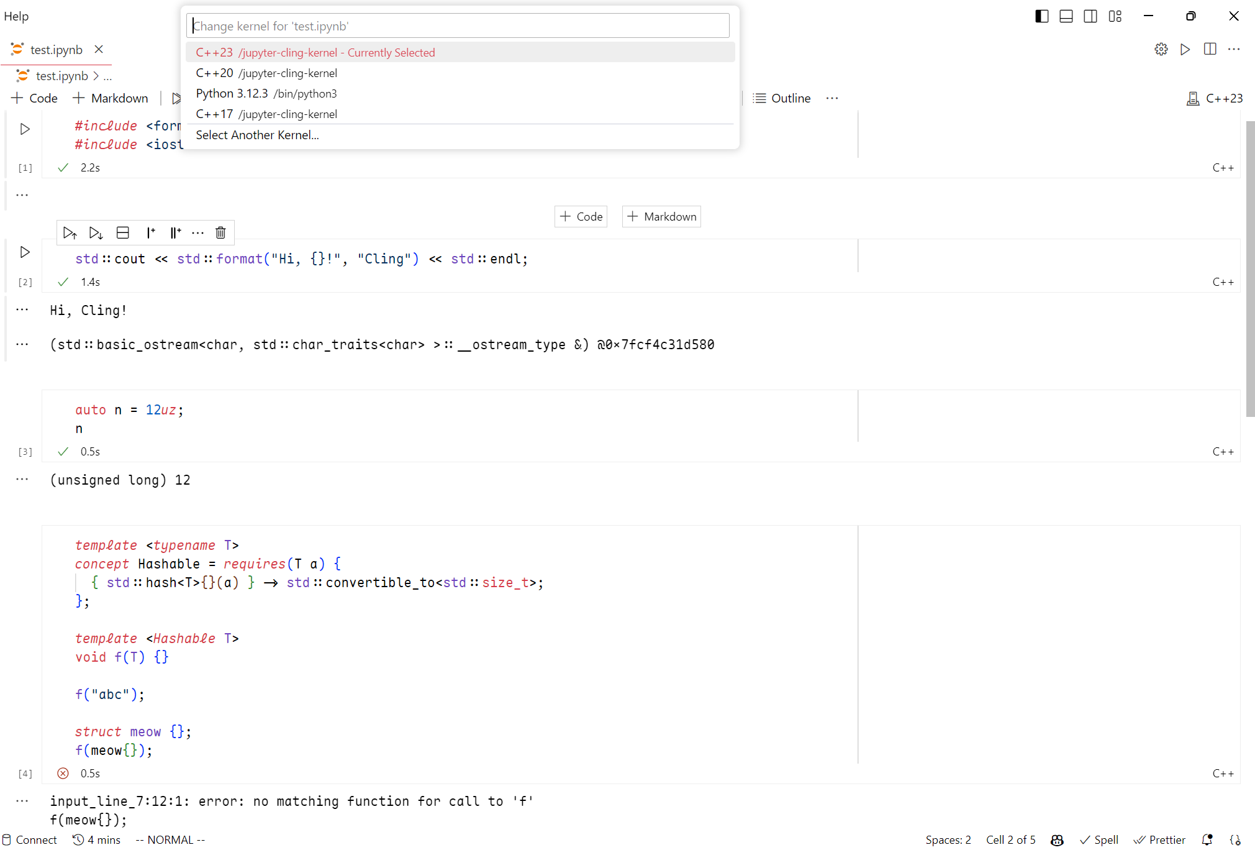This screenshot has height=850, width=1255.
Task: Split the current cell
Action: [x=122, y=232]
